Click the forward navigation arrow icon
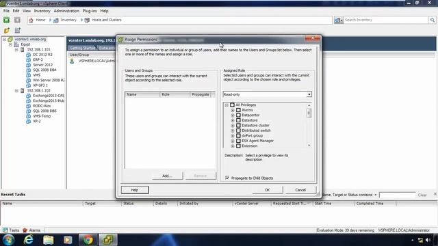This screenshot has width=438, height=246. (17, 20)
